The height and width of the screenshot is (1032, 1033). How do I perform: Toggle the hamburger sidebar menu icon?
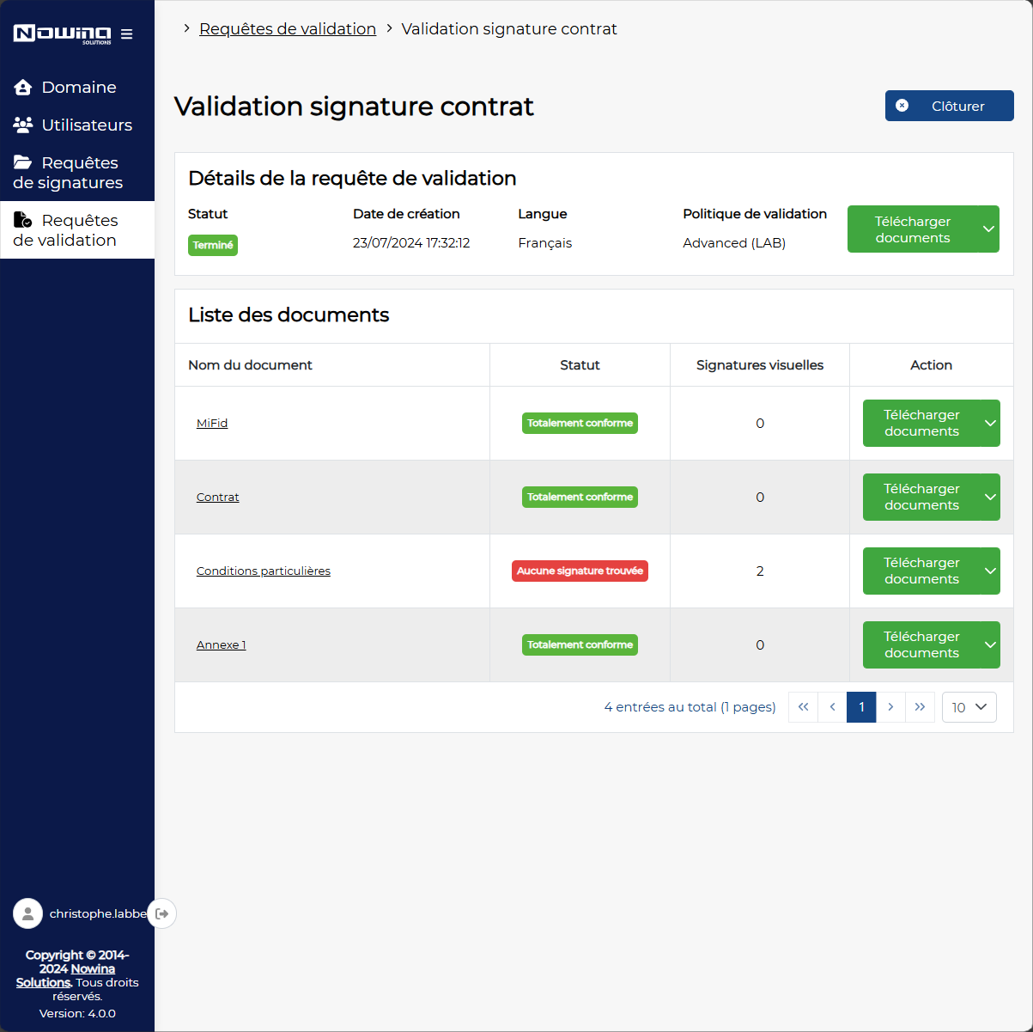[127, 34]
